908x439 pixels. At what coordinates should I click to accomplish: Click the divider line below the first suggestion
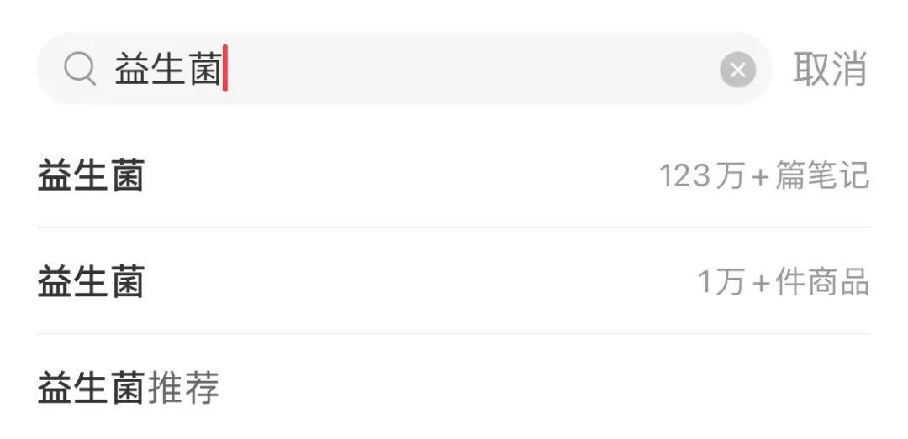454,227
